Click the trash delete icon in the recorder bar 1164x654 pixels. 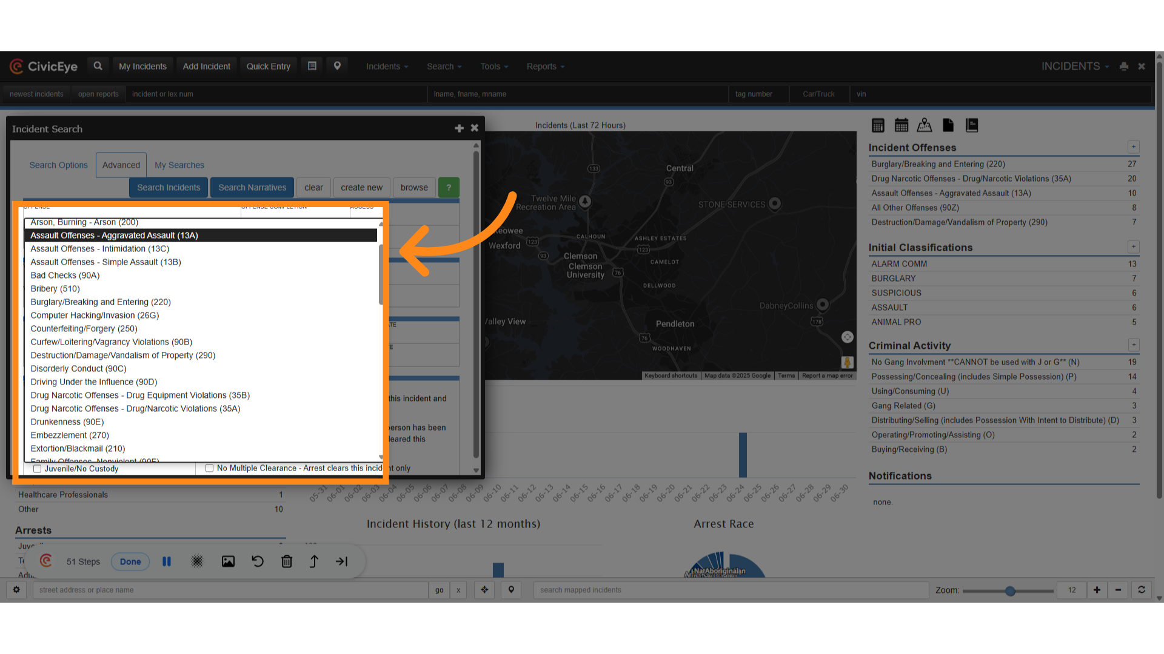pyautogui.click(x=287, y=561)
